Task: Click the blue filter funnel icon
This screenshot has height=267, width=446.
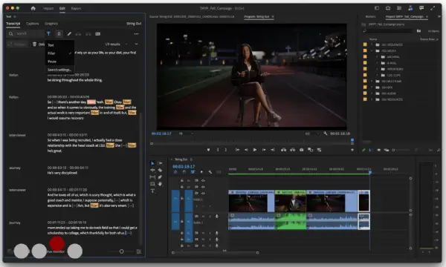Action: [x=48, y=34]
